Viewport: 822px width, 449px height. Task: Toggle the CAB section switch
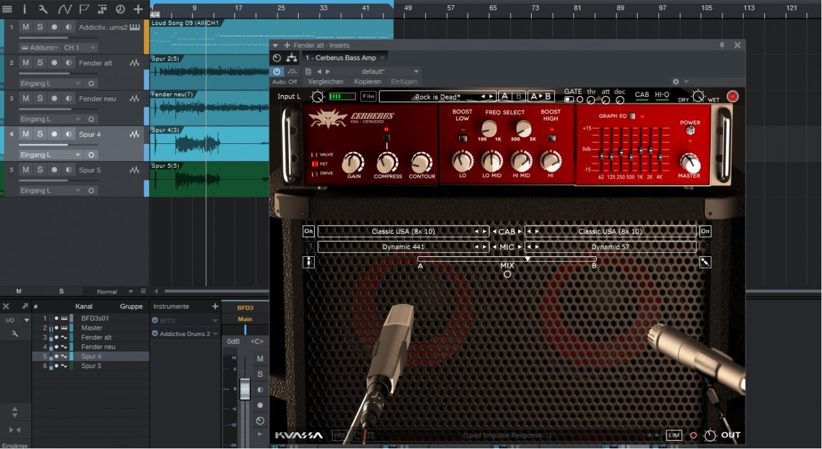coord(642,96)
